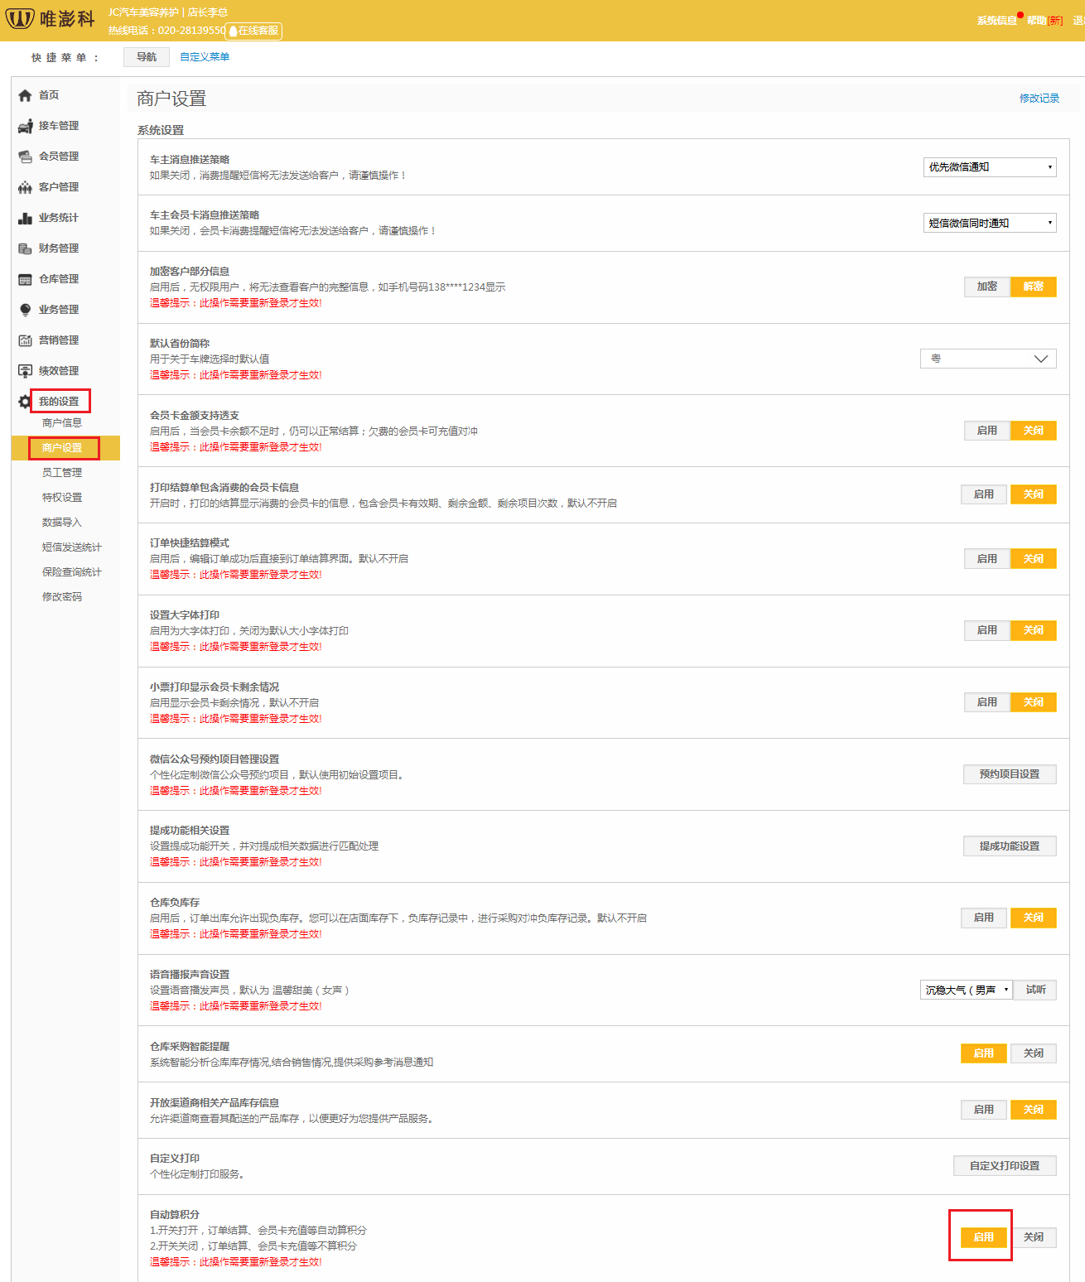This screenshot has width=1085, height=1282.
Task: Switch to the 自定义菜单 quick menu tab
Action: 205,57
